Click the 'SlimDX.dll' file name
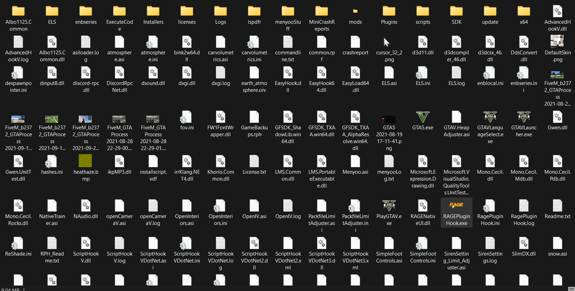The image size is (575, 291). click(524, 254)
